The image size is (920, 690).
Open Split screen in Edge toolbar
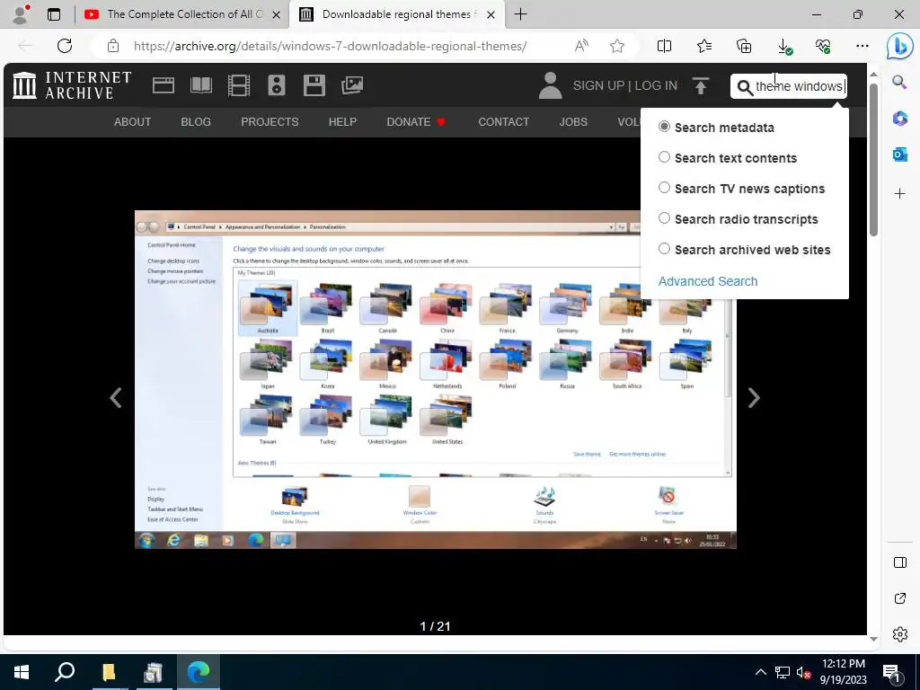point(664,46)
